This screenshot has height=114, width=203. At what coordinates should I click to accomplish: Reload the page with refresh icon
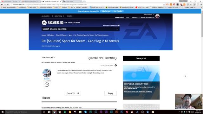pyautogui.click(x=8, y=4)
